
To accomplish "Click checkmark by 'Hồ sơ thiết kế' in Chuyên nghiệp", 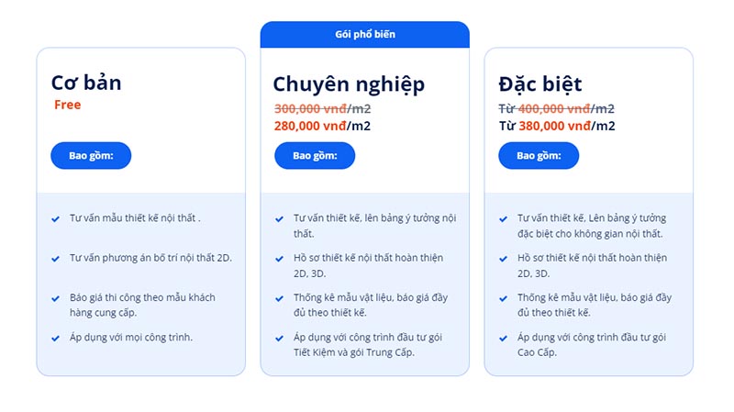I will 280,259.
